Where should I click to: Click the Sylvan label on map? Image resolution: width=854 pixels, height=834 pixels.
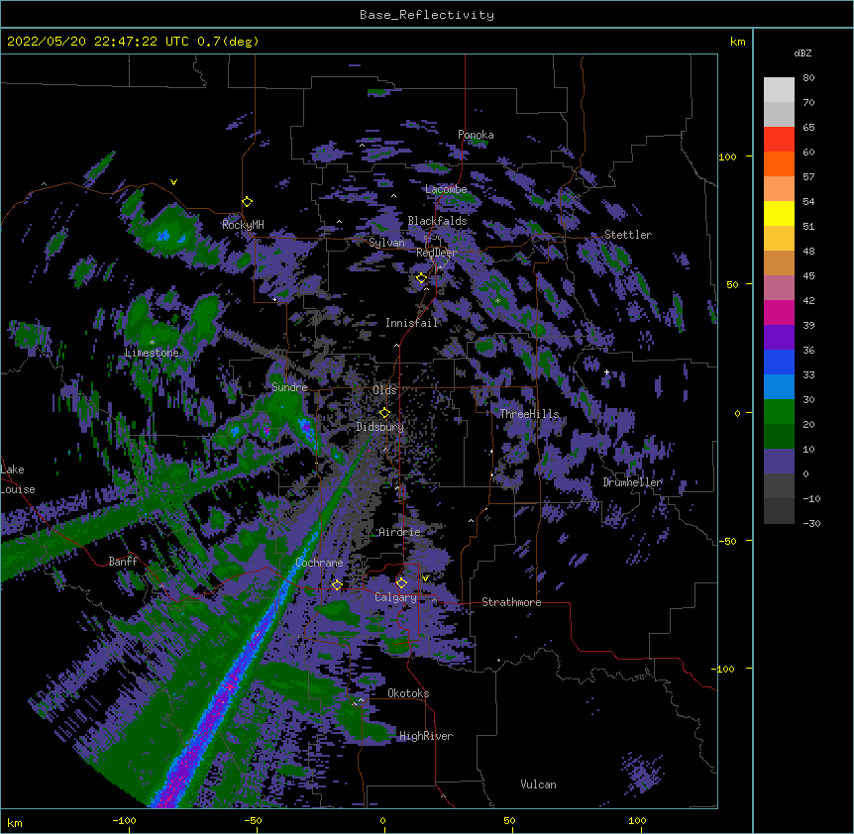click(386, 243)
